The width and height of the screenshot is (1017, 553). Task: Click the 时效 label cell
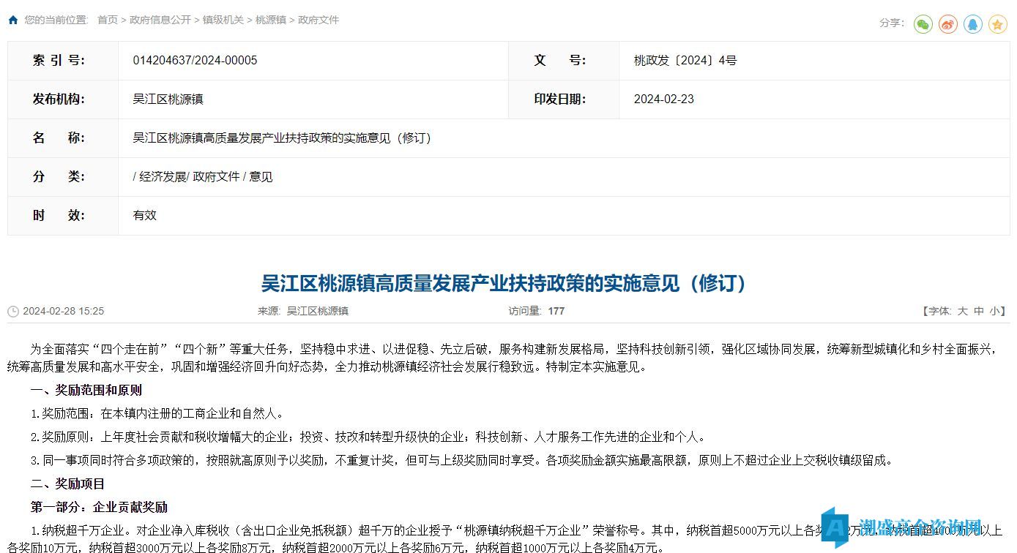(x=63, y=216)
